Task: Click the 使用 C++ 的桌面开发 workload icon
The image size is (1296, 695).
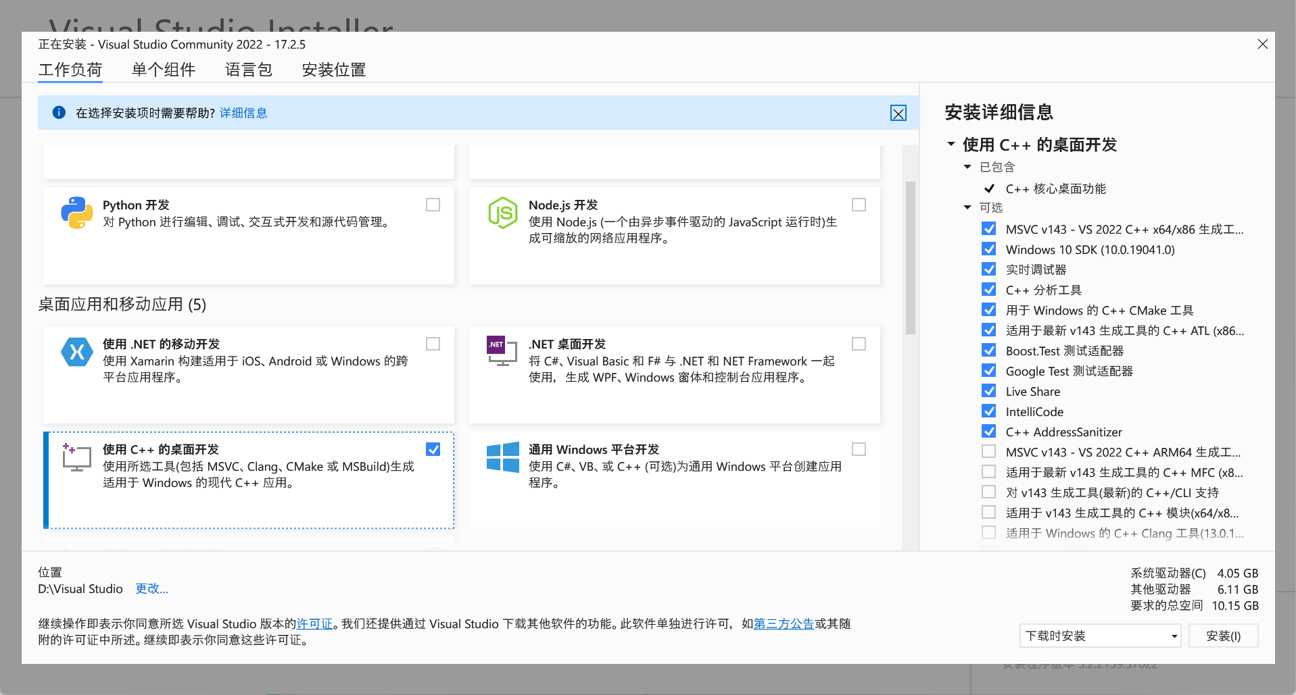Action: pyautogui.click(x=76, y=457)
